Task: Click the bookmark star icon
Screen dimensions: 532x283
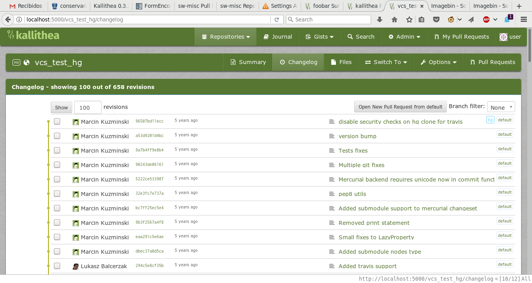Action: pos(409,20)
